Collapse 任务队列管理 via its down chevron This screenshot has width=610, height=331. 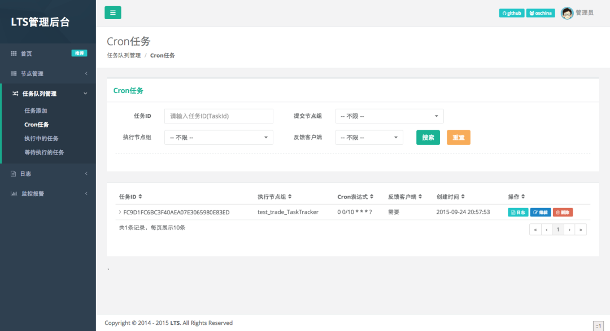coord(85,94)
